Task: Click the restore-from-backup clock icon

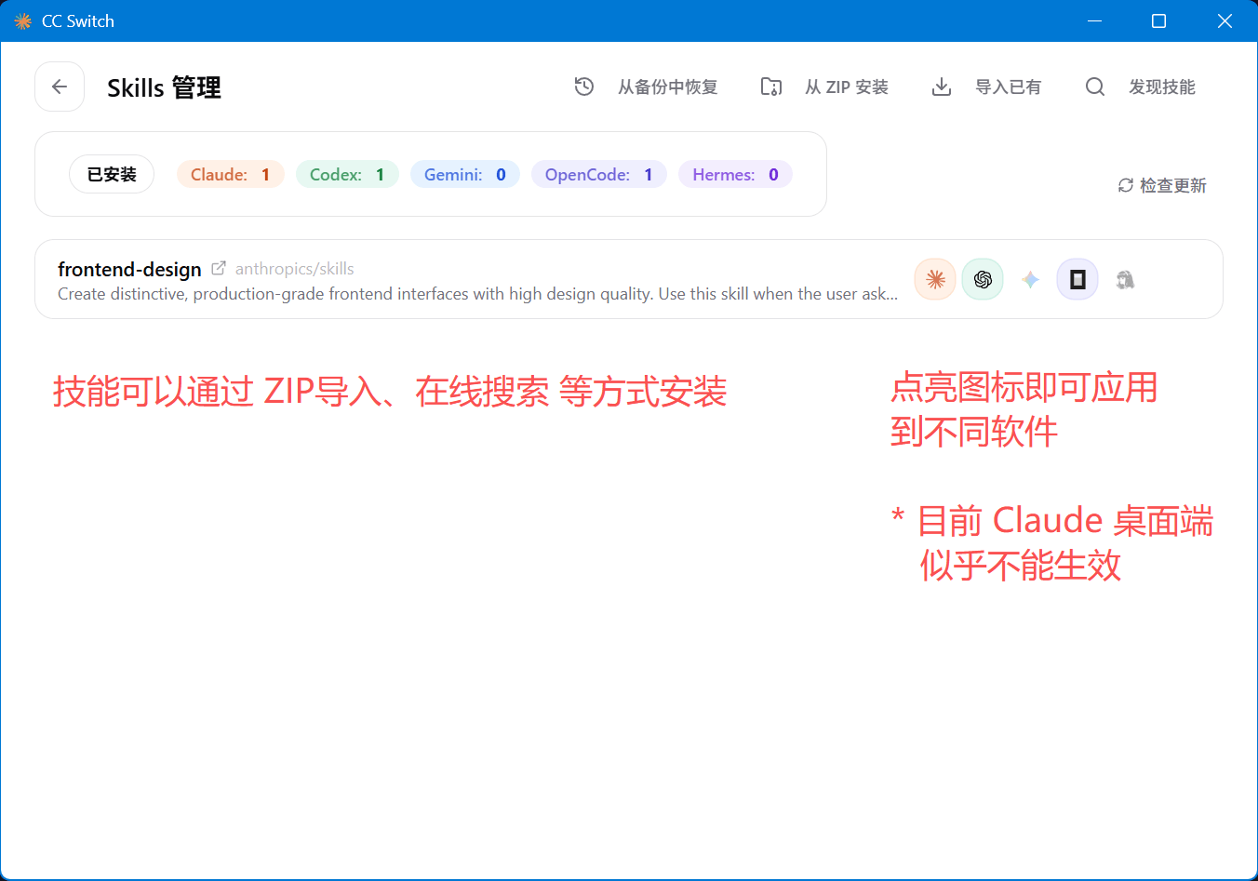Action: point(584,87)
